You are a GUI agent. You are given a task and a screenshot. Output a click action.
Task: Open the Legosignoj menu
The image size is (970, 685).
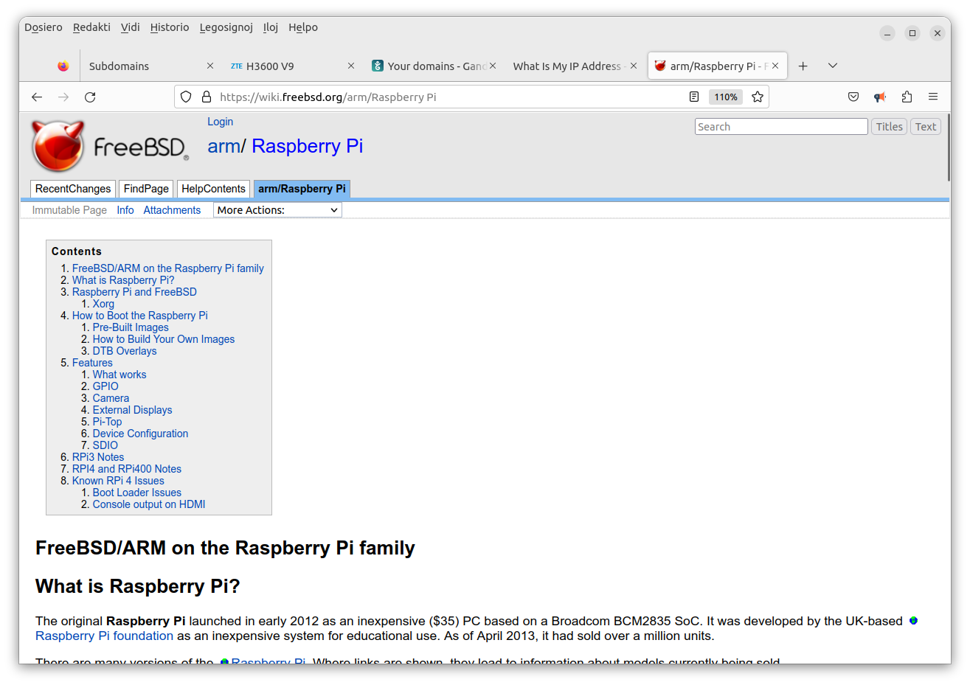pyautogui.click(x=226, y=27)
